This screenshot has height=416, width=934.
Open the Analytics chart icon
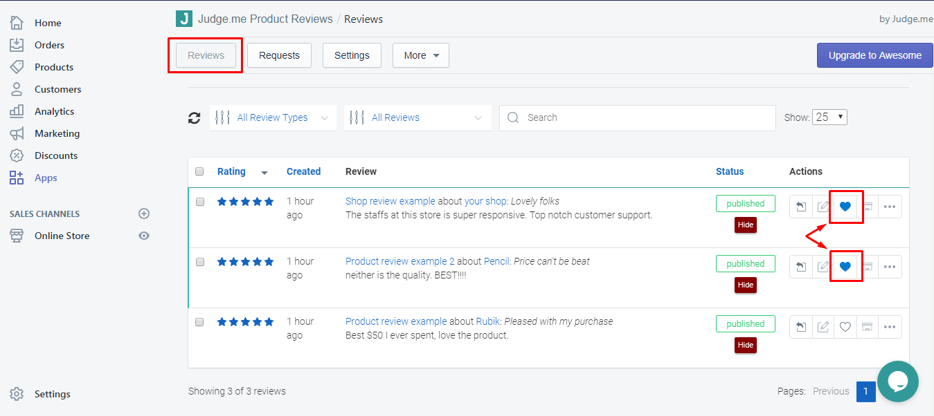(x=17, y=111)
